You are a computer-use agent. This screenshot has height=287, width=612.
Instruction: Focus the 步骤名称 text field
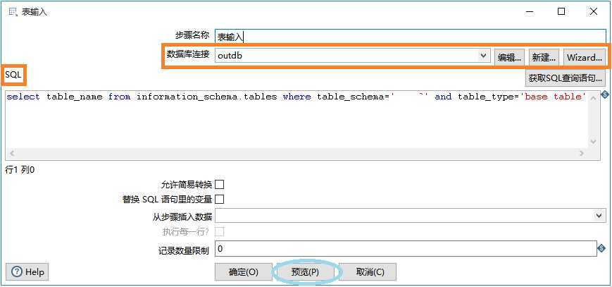(x=411, y=37)
